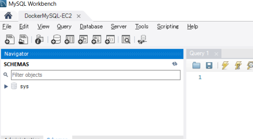Open the Scripting menu
This screenshot has height=139, width=253.
[168, 26]
